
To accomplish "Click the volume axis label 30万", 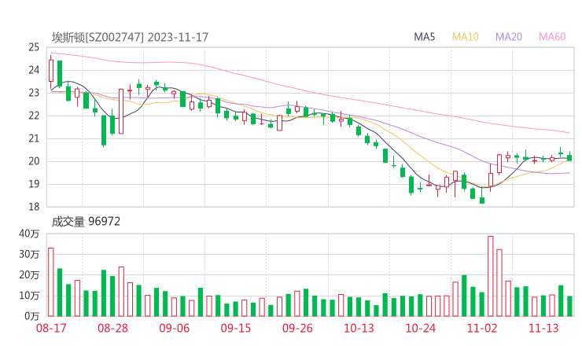I will tap(29, 254).
